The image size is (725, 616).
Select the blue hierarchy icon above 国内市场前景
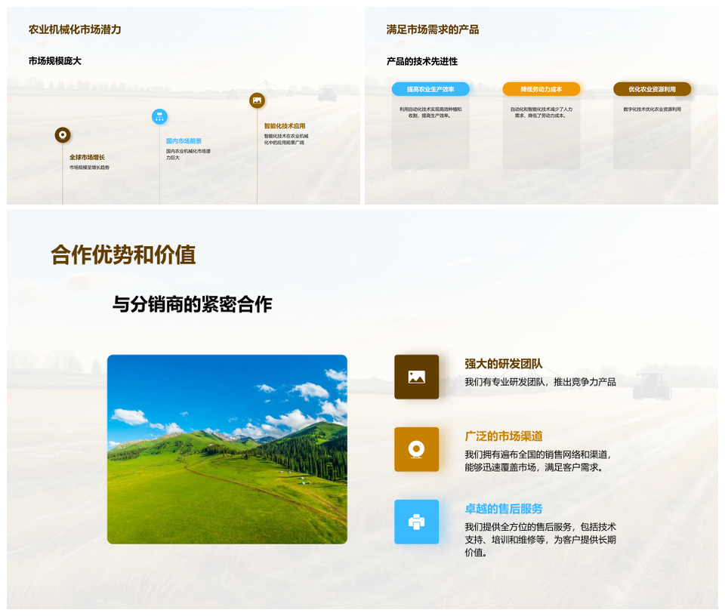[159, 116]
